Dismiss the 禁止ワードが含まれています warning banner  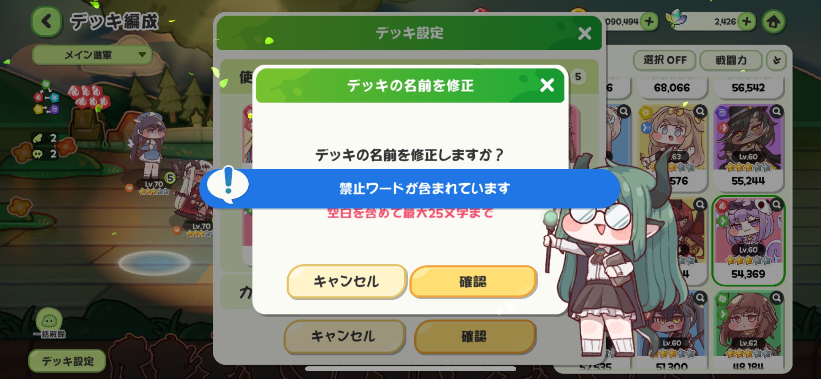[410, 188]
